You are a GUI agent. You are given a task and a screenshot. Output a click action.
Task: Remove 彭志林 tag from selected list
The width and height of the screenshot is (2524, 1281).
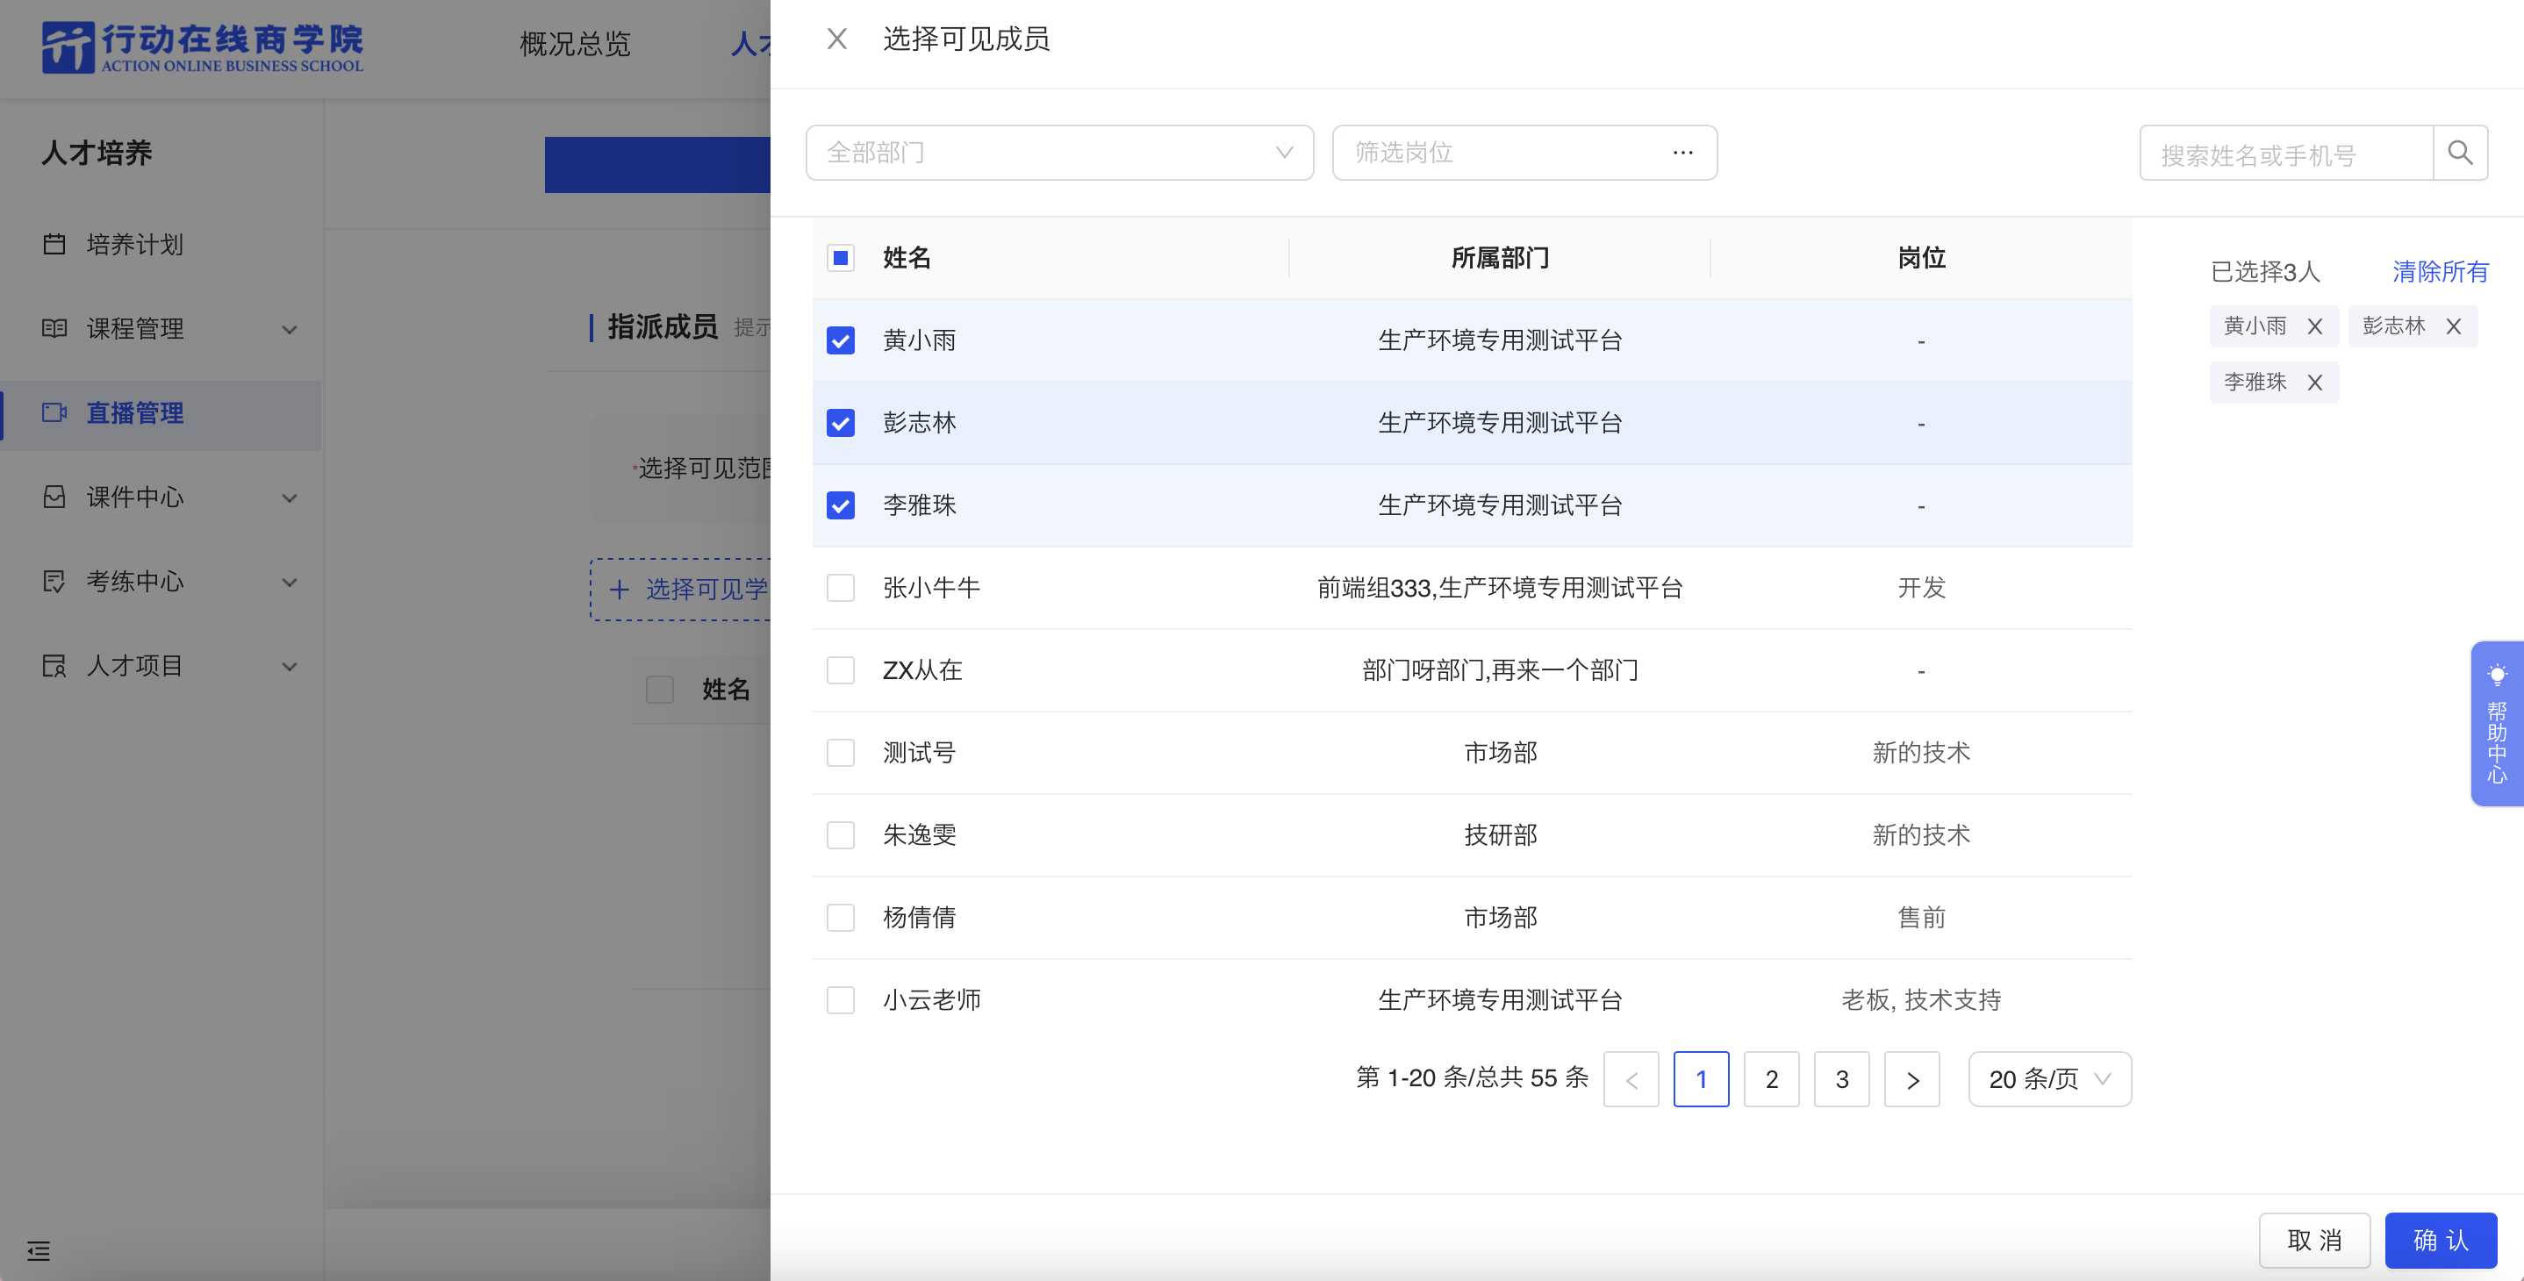2452,327
